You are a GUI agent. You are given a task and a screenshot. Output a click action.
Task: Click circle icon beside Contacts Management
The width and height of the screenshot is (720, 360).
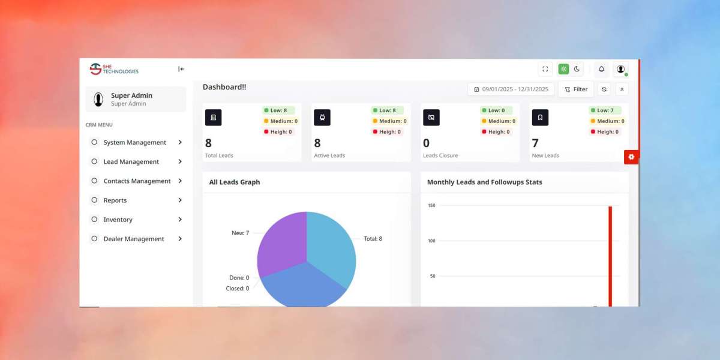(94, 181)
